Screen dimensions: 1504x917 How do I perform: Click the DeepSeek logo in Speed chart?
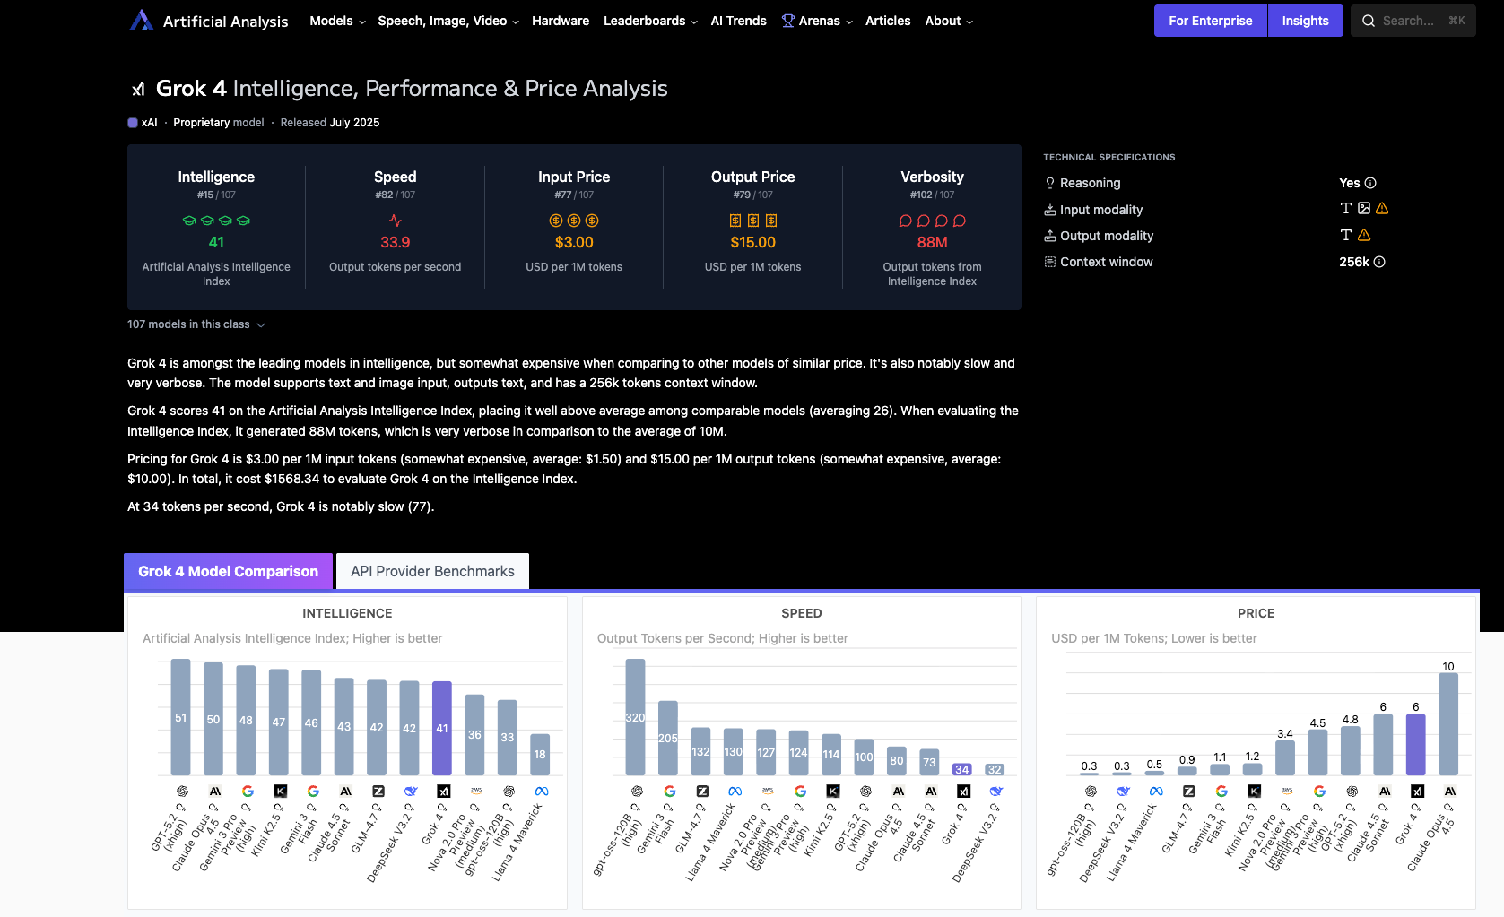(996, 792)
